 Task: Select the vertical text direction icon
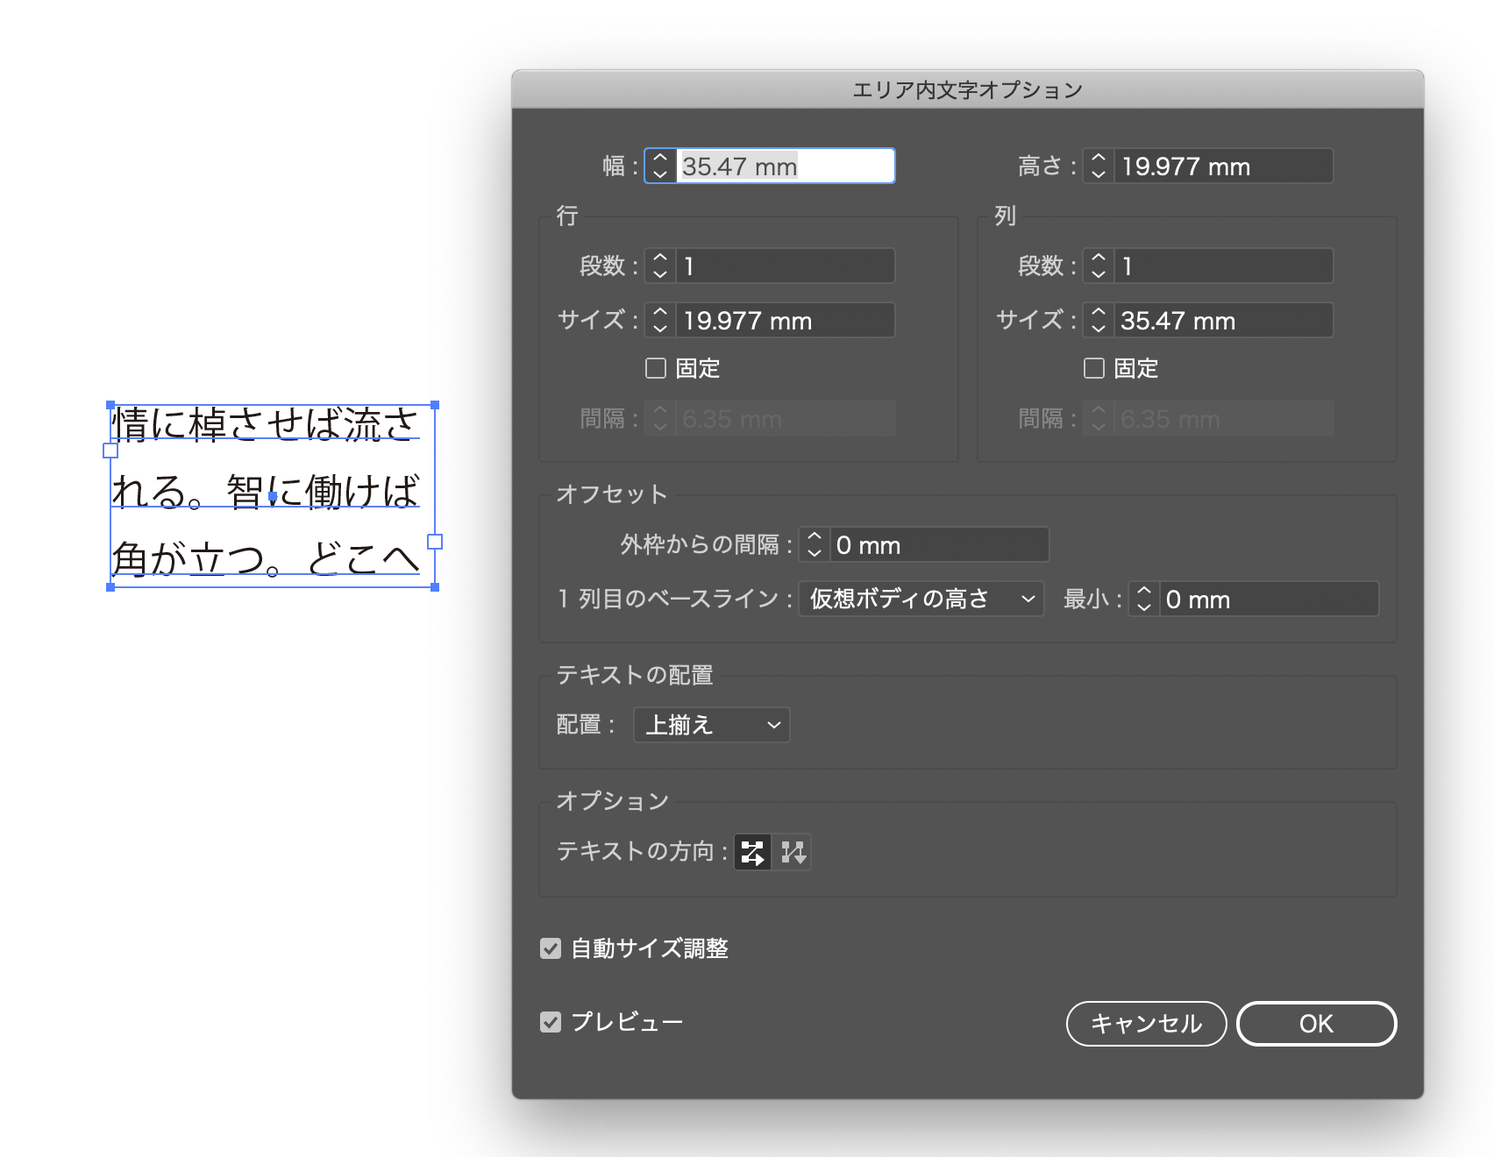click(x=793, y=851)
